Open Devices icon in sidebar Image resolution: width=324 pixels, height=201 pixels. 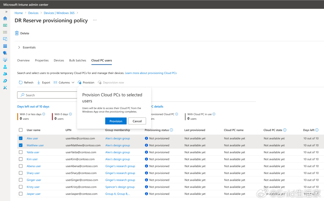pyautogui.click(x=5, y=39)
